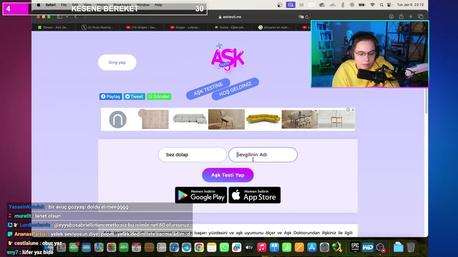Expand the sidebar tab group dropdown chevron
Viewport: 458px width, 257px height.
pos(67,17)
